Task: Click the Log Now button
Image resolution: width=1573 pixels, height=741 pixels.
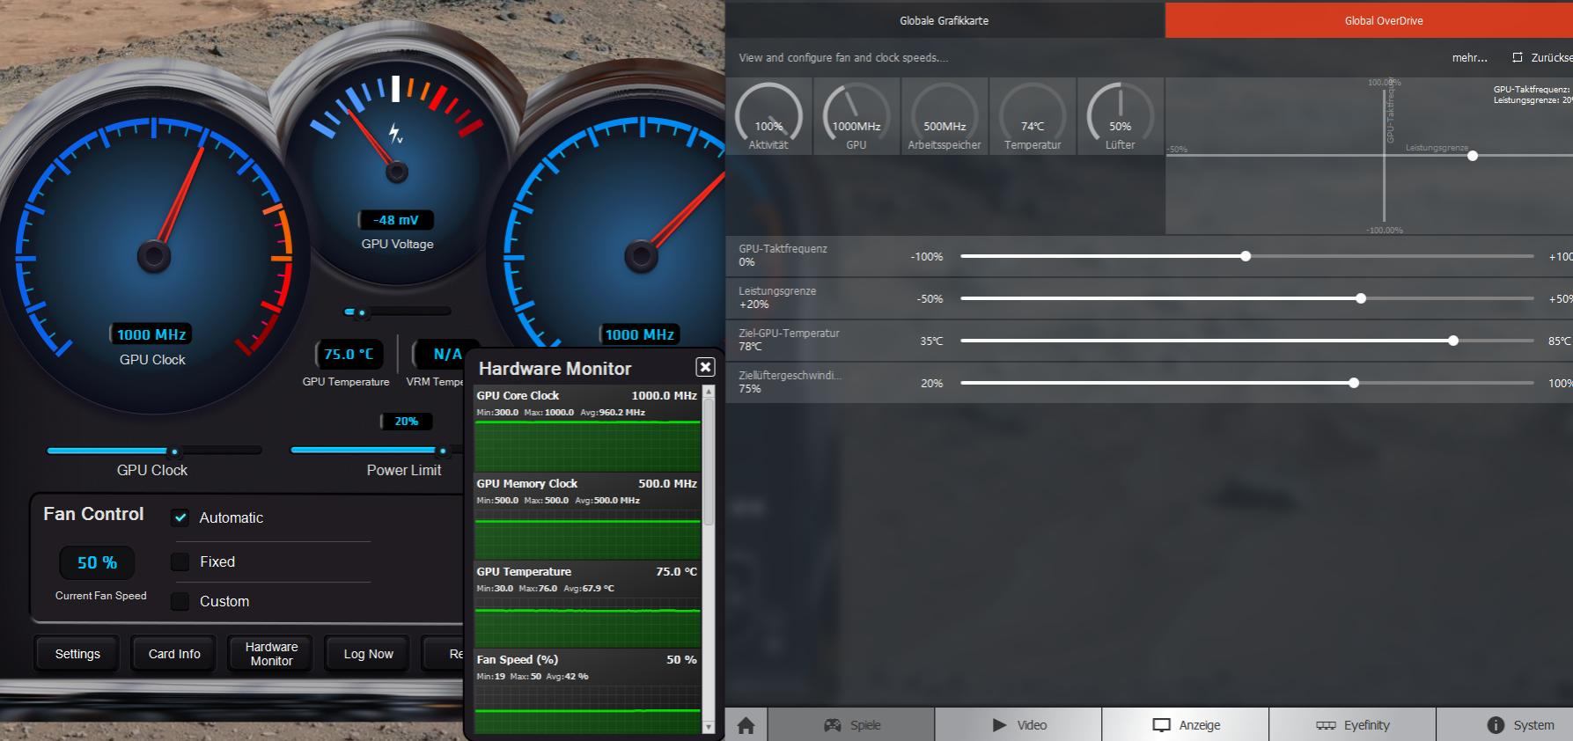Action: (368, 654)
